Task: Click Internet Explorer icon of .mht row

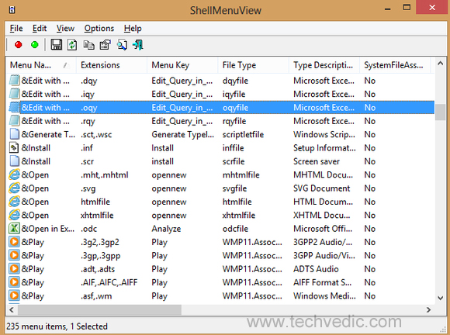Action: (x=14, y=174)
